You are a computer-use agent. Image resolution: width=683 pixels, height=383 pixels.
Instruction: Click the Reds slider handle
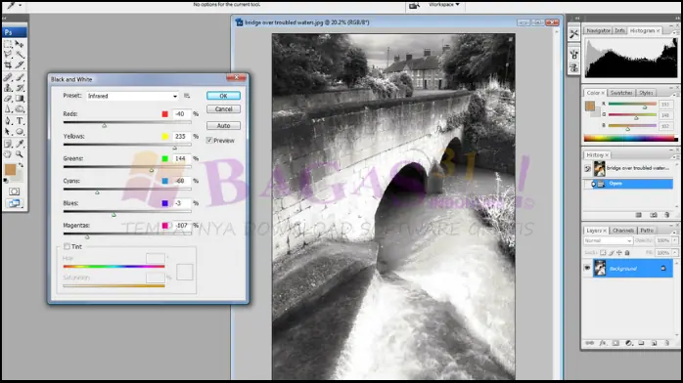(105, 125)
